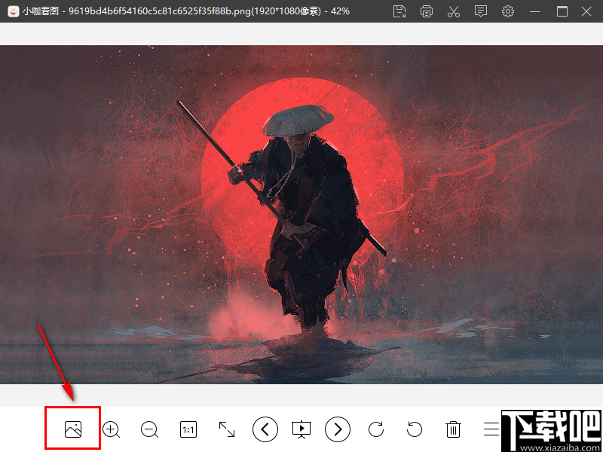Save the image via title bar save icon
603x452 pixels.
click(x=399, y=11)
